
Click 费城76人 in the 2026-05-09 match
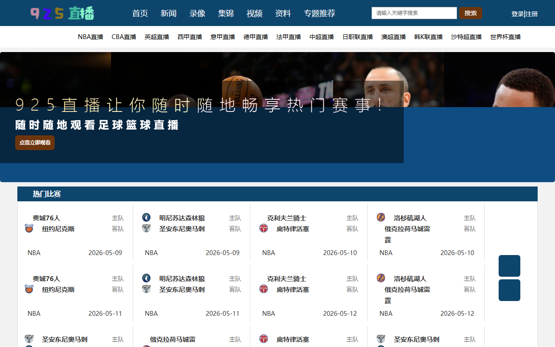tap(46, 218)
